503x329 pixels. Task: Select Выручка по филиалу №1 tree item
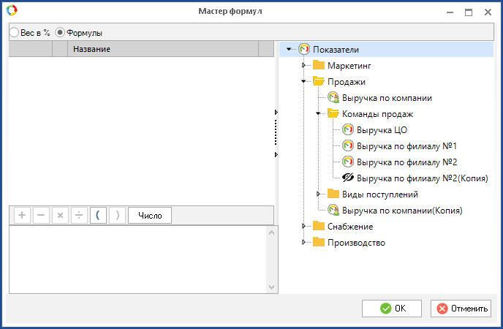coord(406,146)
